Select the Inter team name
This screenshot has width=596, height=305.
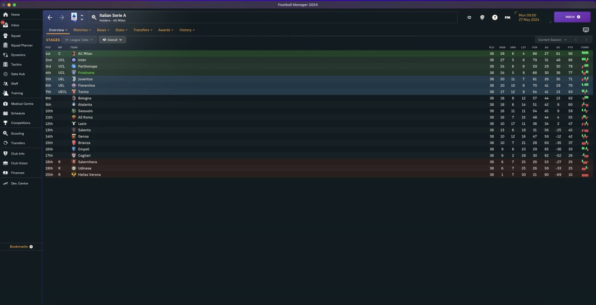(x=82, y=60)
